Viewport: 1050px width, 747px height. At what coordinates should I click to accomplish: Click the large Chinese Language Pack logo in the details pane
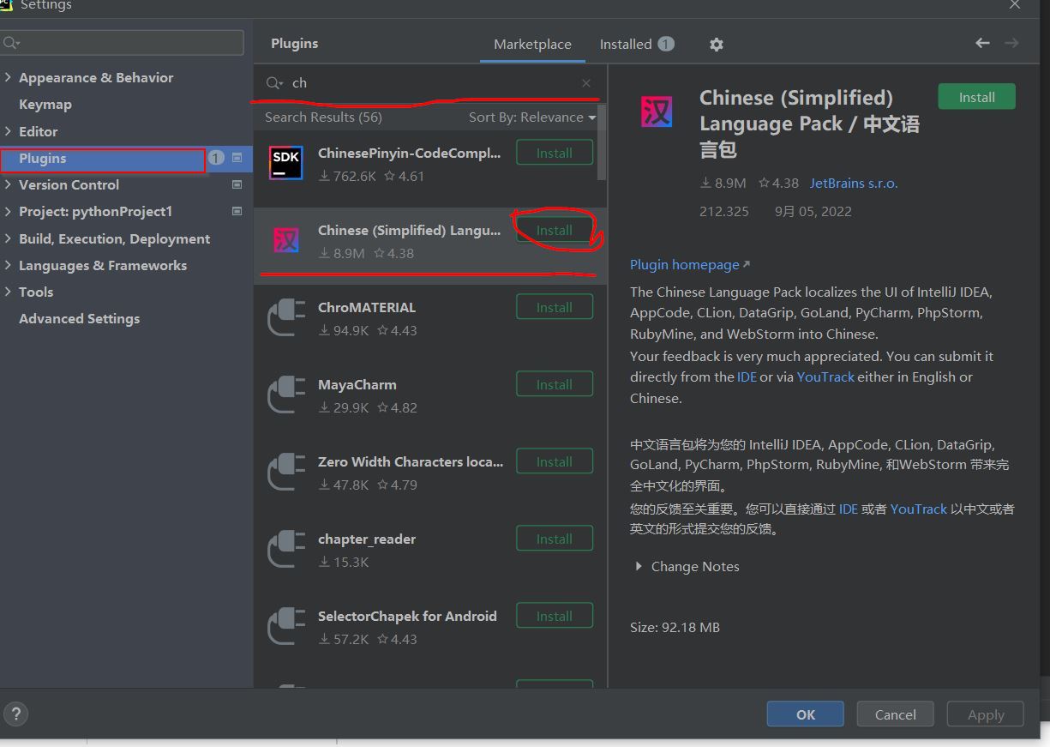pyautogui.click(x=657, y=112)
